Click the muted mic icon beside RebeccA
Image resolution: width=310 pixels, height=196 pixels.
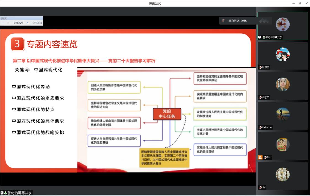pos(260,127)
